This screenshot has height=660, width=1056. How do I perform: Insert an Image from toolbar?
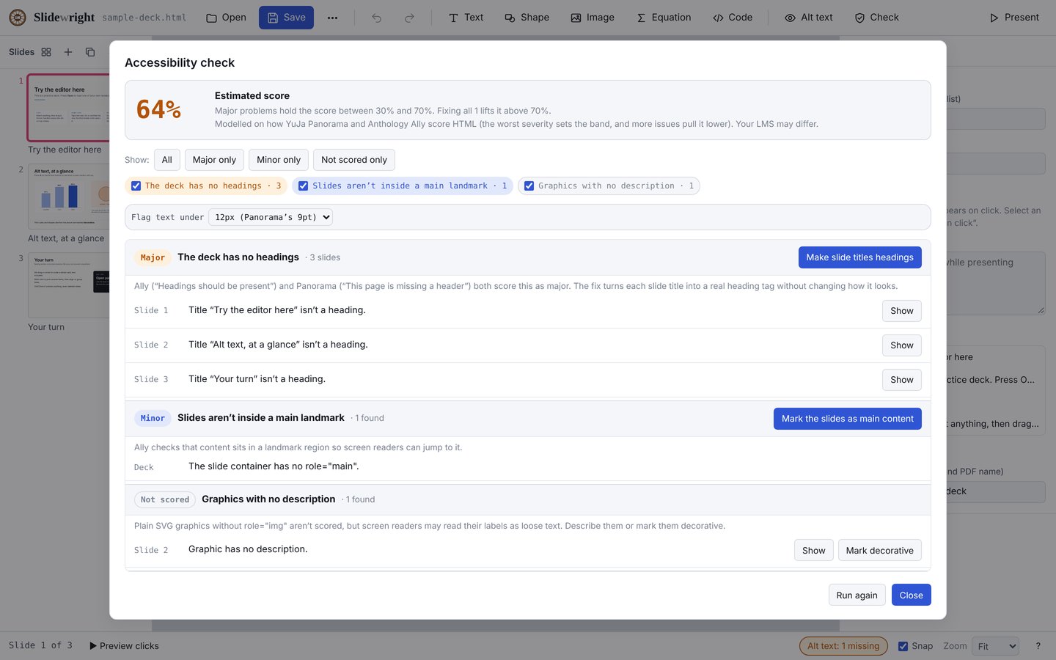593,18
